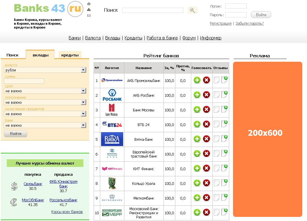Image resolution: width=307 pixels, height=221 pixels.
Task: Vote against Вятка-банк with red cross
Action: 206,139
